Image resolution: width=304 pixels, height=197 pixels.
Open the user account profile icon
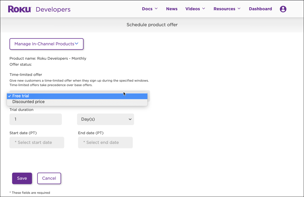283,9
